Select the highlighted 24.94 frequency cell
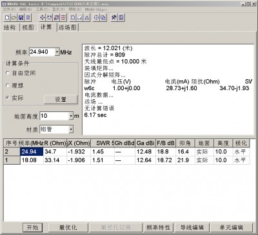 click(x=32, y=152)
